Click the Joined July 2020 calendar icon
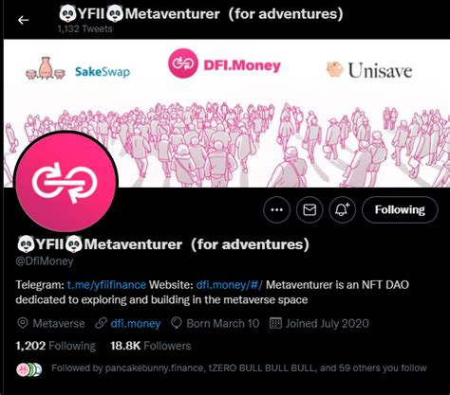The width and height of the screenshot is (450, 395). click(x=275, y=323)
